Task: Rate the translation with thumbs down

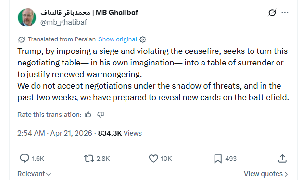Action: [101, 115]
